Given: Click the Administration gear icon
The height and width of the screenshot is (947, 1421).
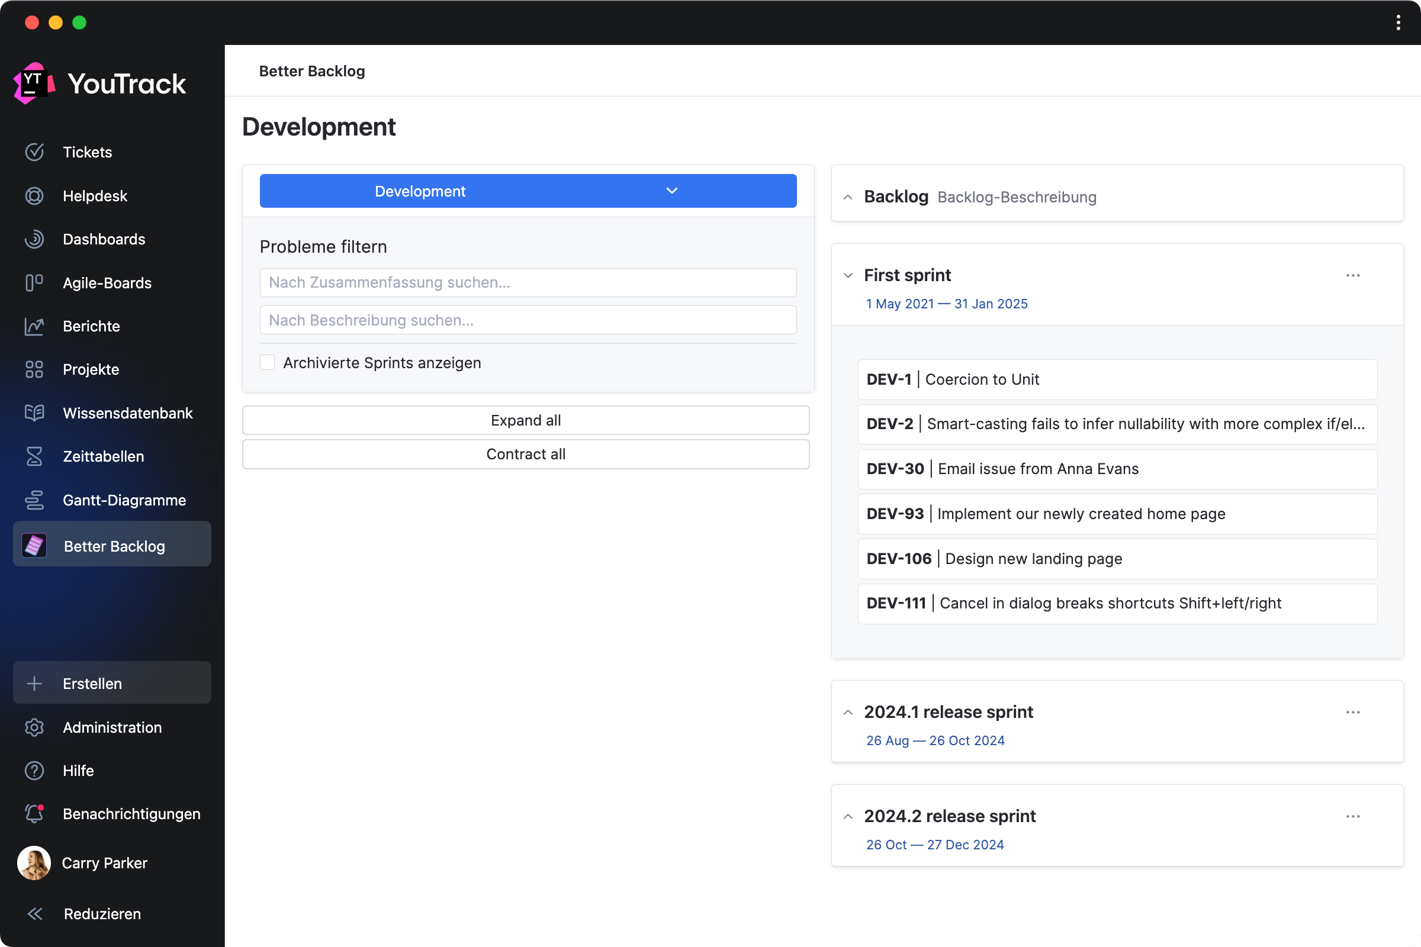Looking at the screenshot, I should pyautogui.click(x=34, y=727).
